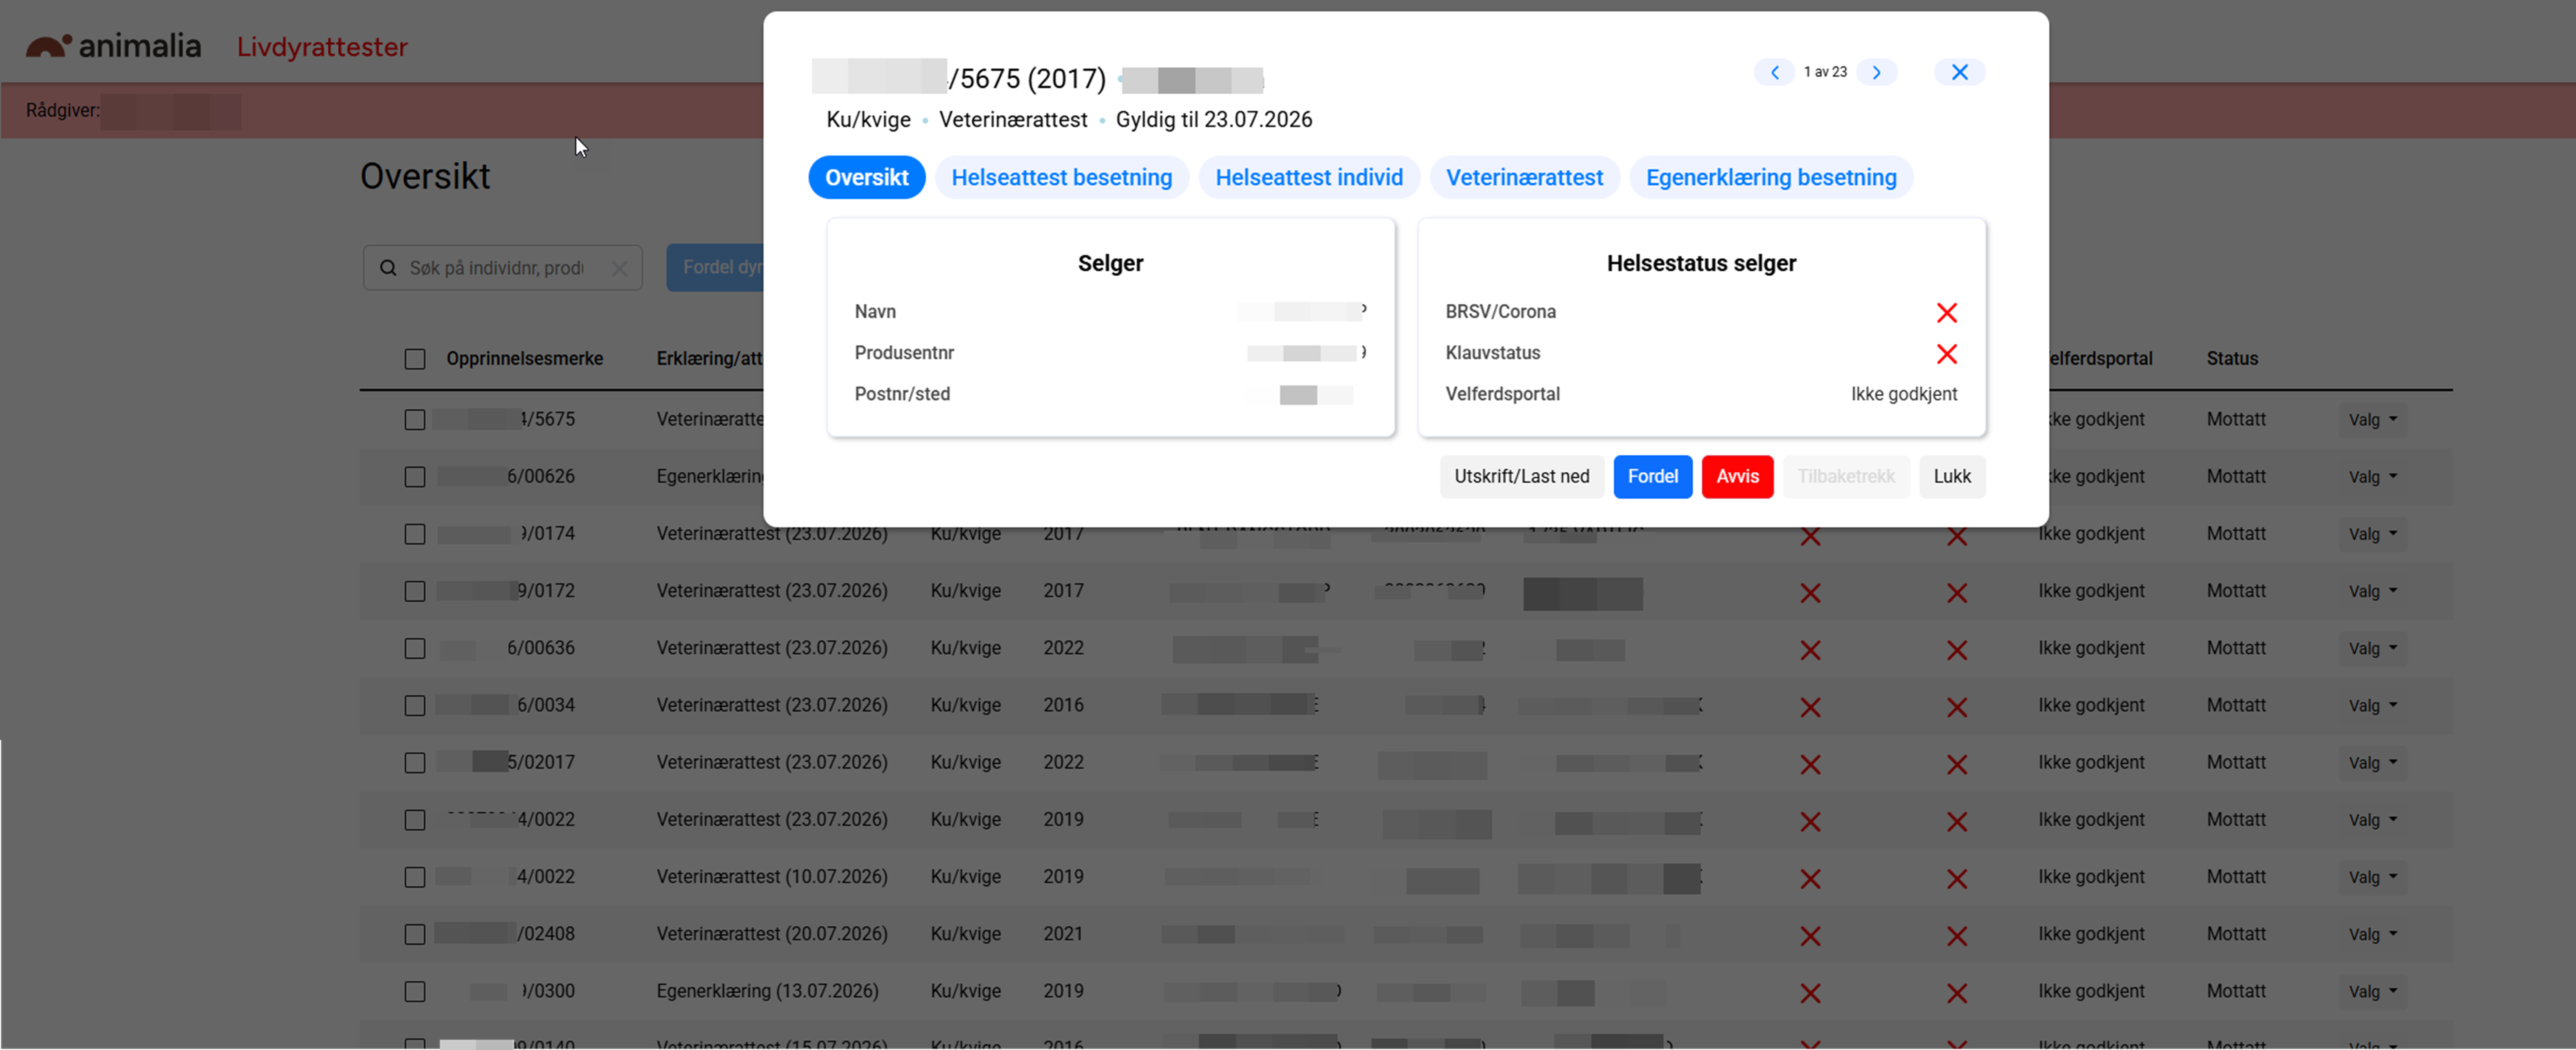Click the Lukk button
The height and width of the screenshot is (1050, 2576).
coord(1951,477)
